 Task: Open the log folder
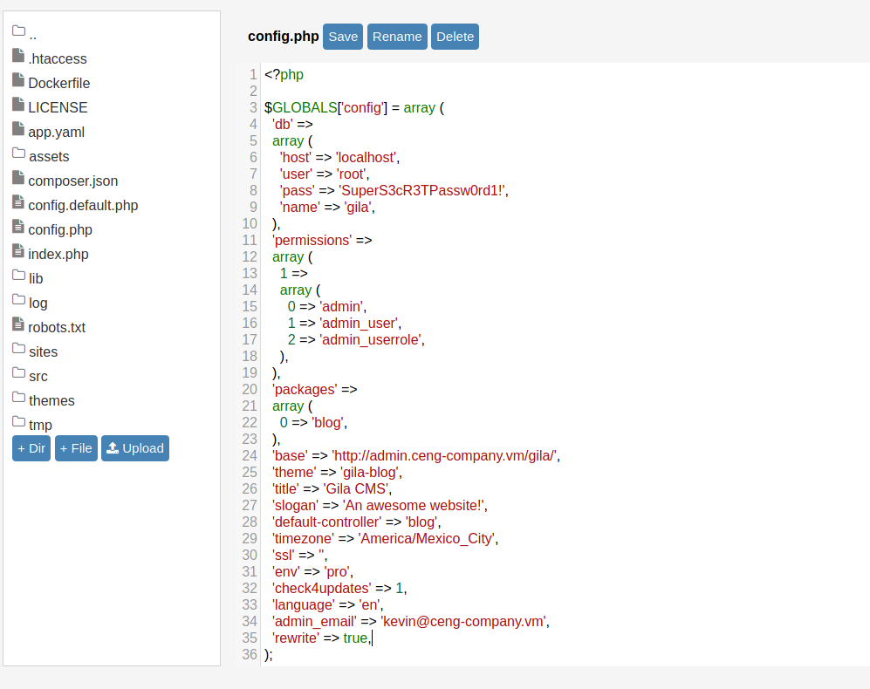click(x=38, y=304)
